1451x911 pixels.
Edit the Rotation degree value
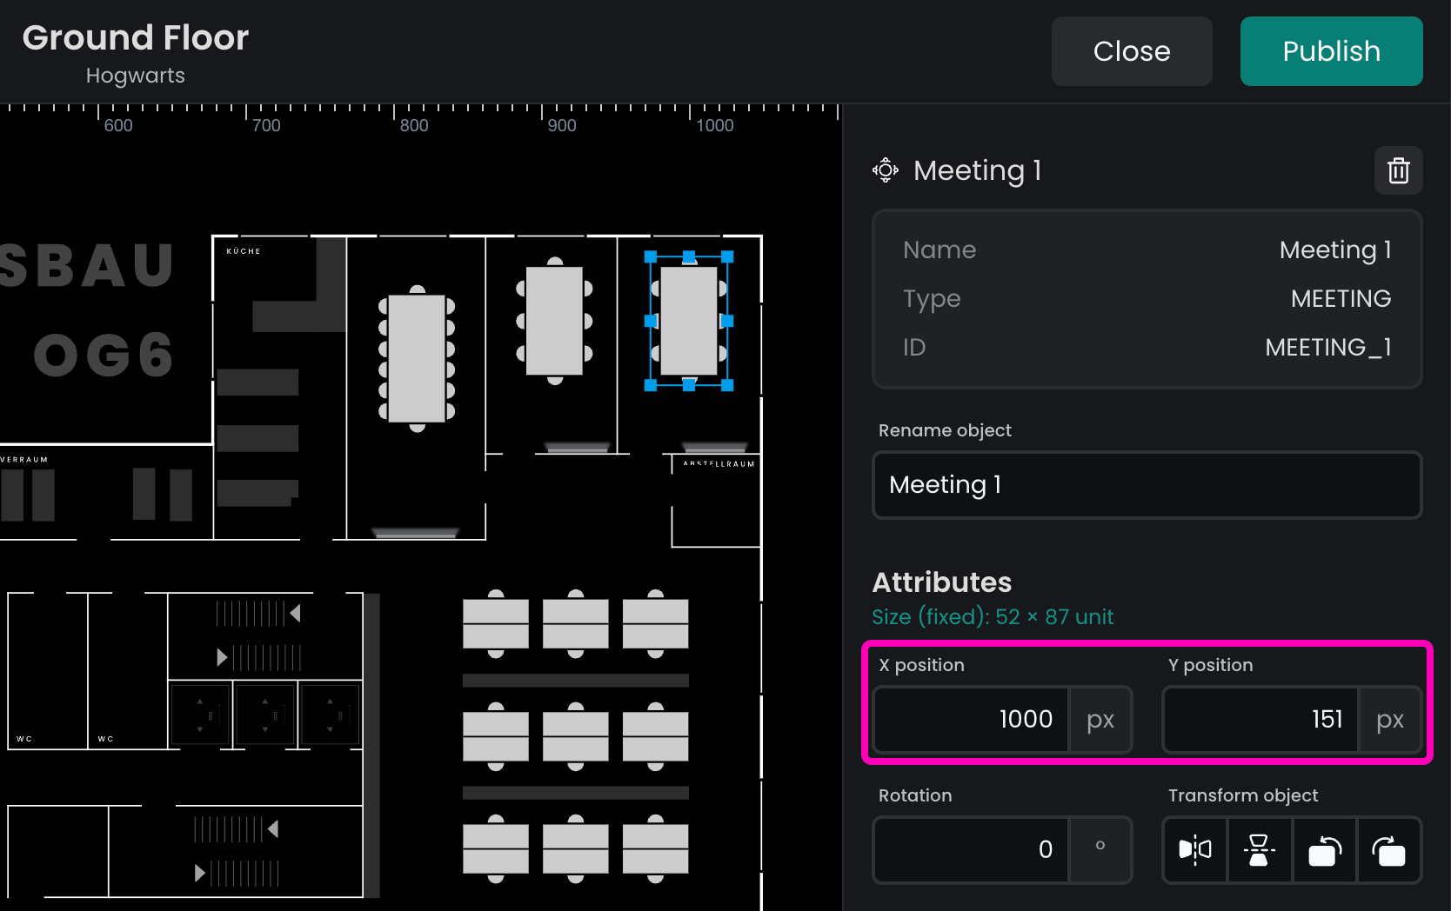(971, 849)
